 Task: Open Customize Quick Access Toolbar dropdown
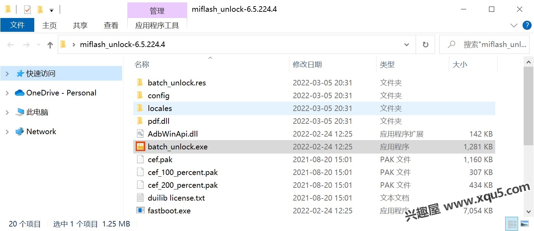pyautogui.click(x=52, y=10)
